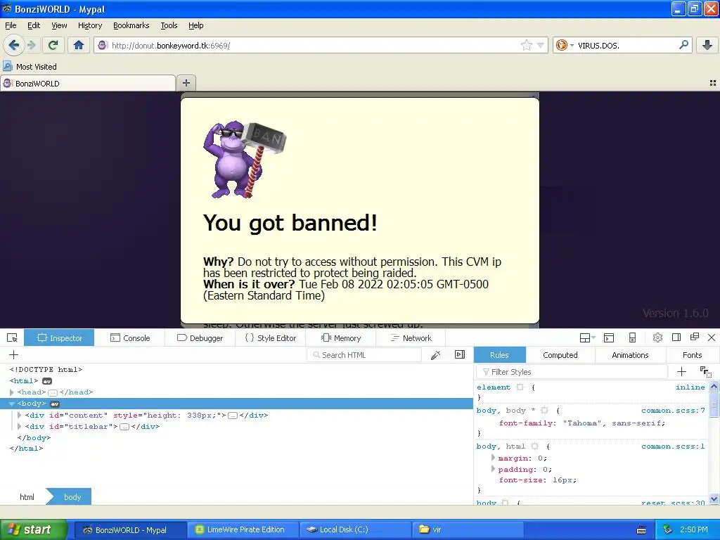The height and width of the screenshot is (540, 720).
Task: Collapse the body element node
Action: tap(12, 404)
